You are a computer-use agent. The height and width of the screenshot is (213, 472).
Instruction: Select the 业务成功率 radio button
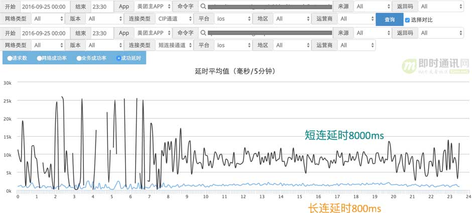pos(79,58)
